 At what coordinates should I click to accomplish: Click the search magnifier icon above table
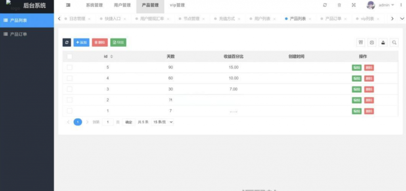(x=394, y=42)
